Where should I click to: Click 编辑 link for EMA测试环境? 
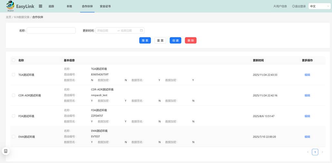click(307, 137)
